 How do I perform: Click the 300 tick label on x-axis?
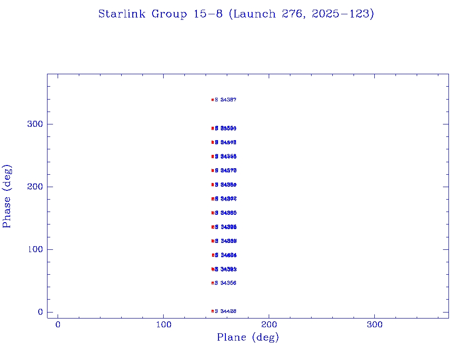(375, 325)
